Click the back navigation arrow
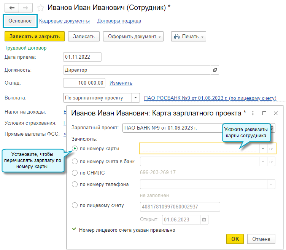The image size is (286, 250). click(11, 8)
